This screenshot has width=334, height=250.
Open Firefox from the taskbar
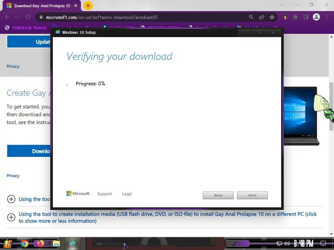click(x=40, y=243)
